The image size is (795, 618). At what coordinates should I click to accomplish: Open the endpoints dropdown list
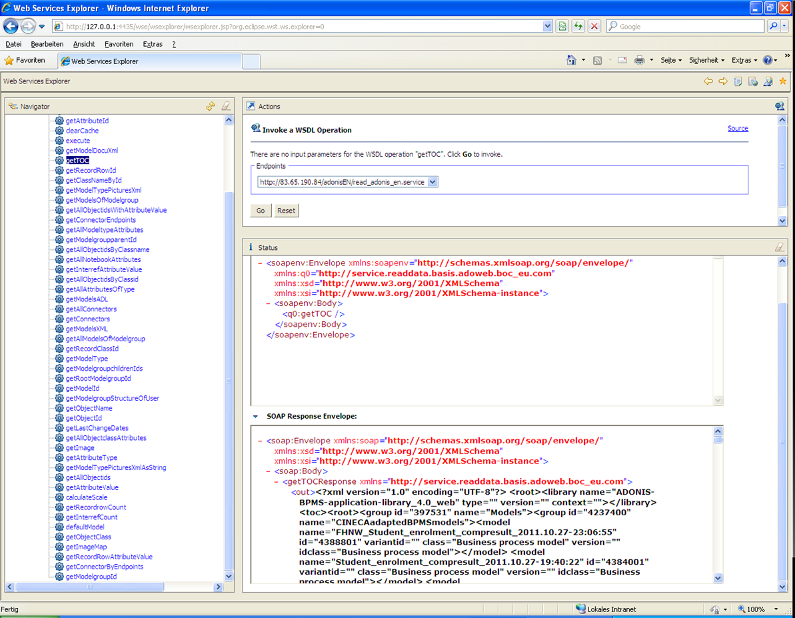point(432,181)
